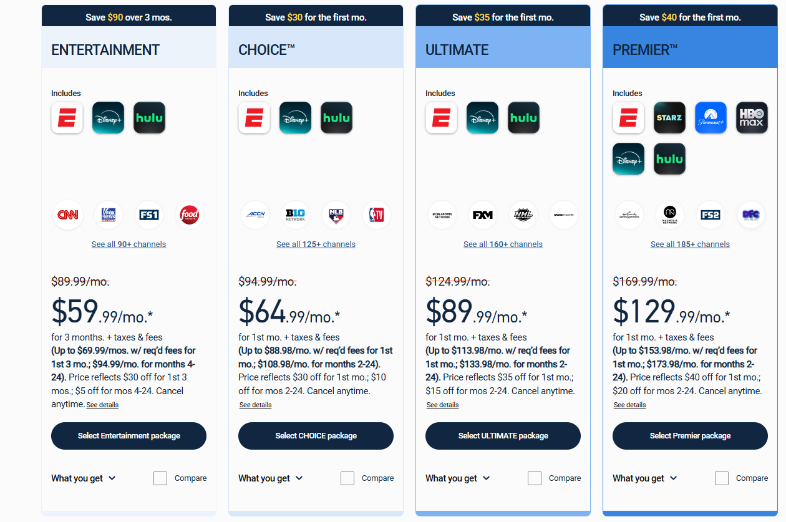Click the Fox News channel logo
The width and height of the screenshot is (786, 522).
tap(109, 215)
